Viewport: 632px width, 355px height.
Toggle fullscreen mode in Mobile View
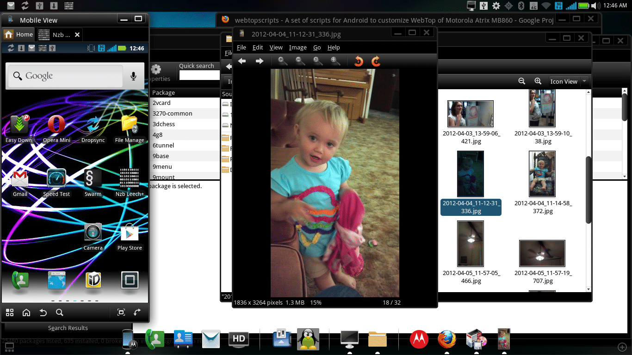click(121, 312)
